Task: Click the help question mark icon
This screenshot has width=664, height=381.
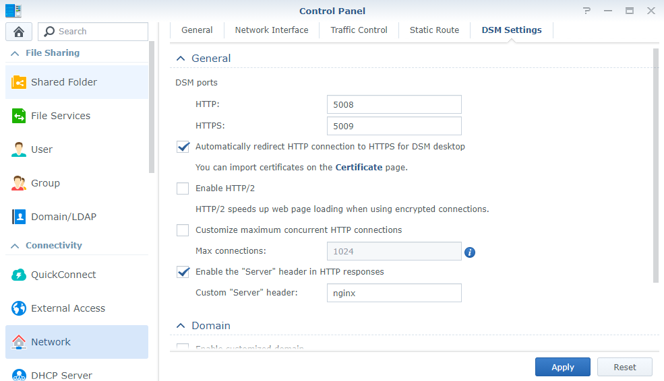Action: click(586, 11)
